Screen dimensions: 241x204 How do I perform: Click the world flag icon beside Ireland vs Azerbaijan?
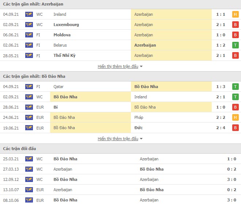[29, 14]
